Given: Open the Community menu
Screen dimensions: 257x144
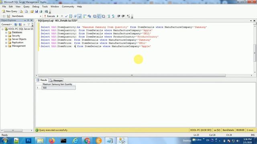Looking at the screenshot, I should pos(68,7).
